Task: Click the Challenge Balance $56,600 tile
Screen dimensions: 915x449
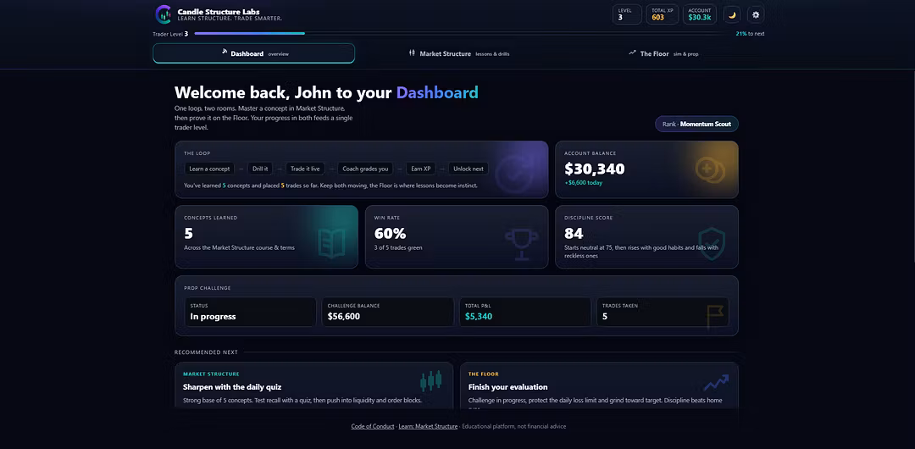Action: pyautogui.click(x=387, y=312)
